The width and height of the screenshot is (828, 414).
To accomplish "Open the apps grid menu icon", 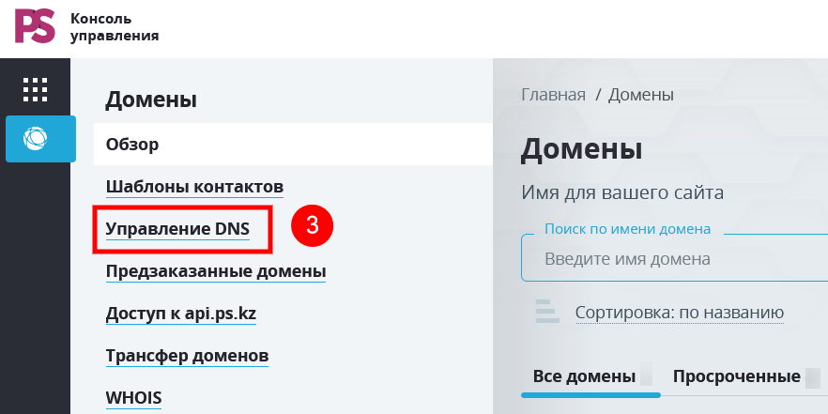I will coord(36,89).
